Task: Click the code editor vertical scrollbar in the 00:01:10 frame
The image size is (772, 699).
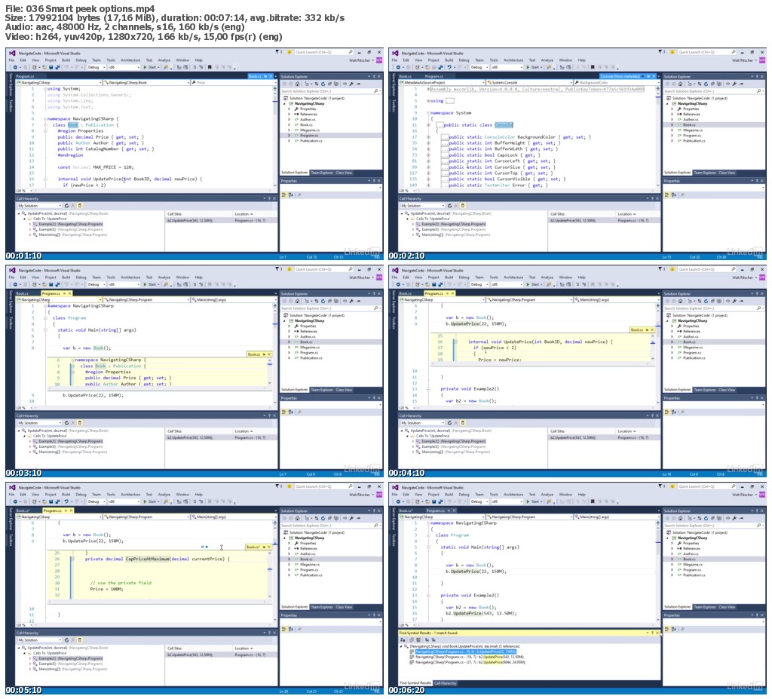Action: (x=274, y=138)
